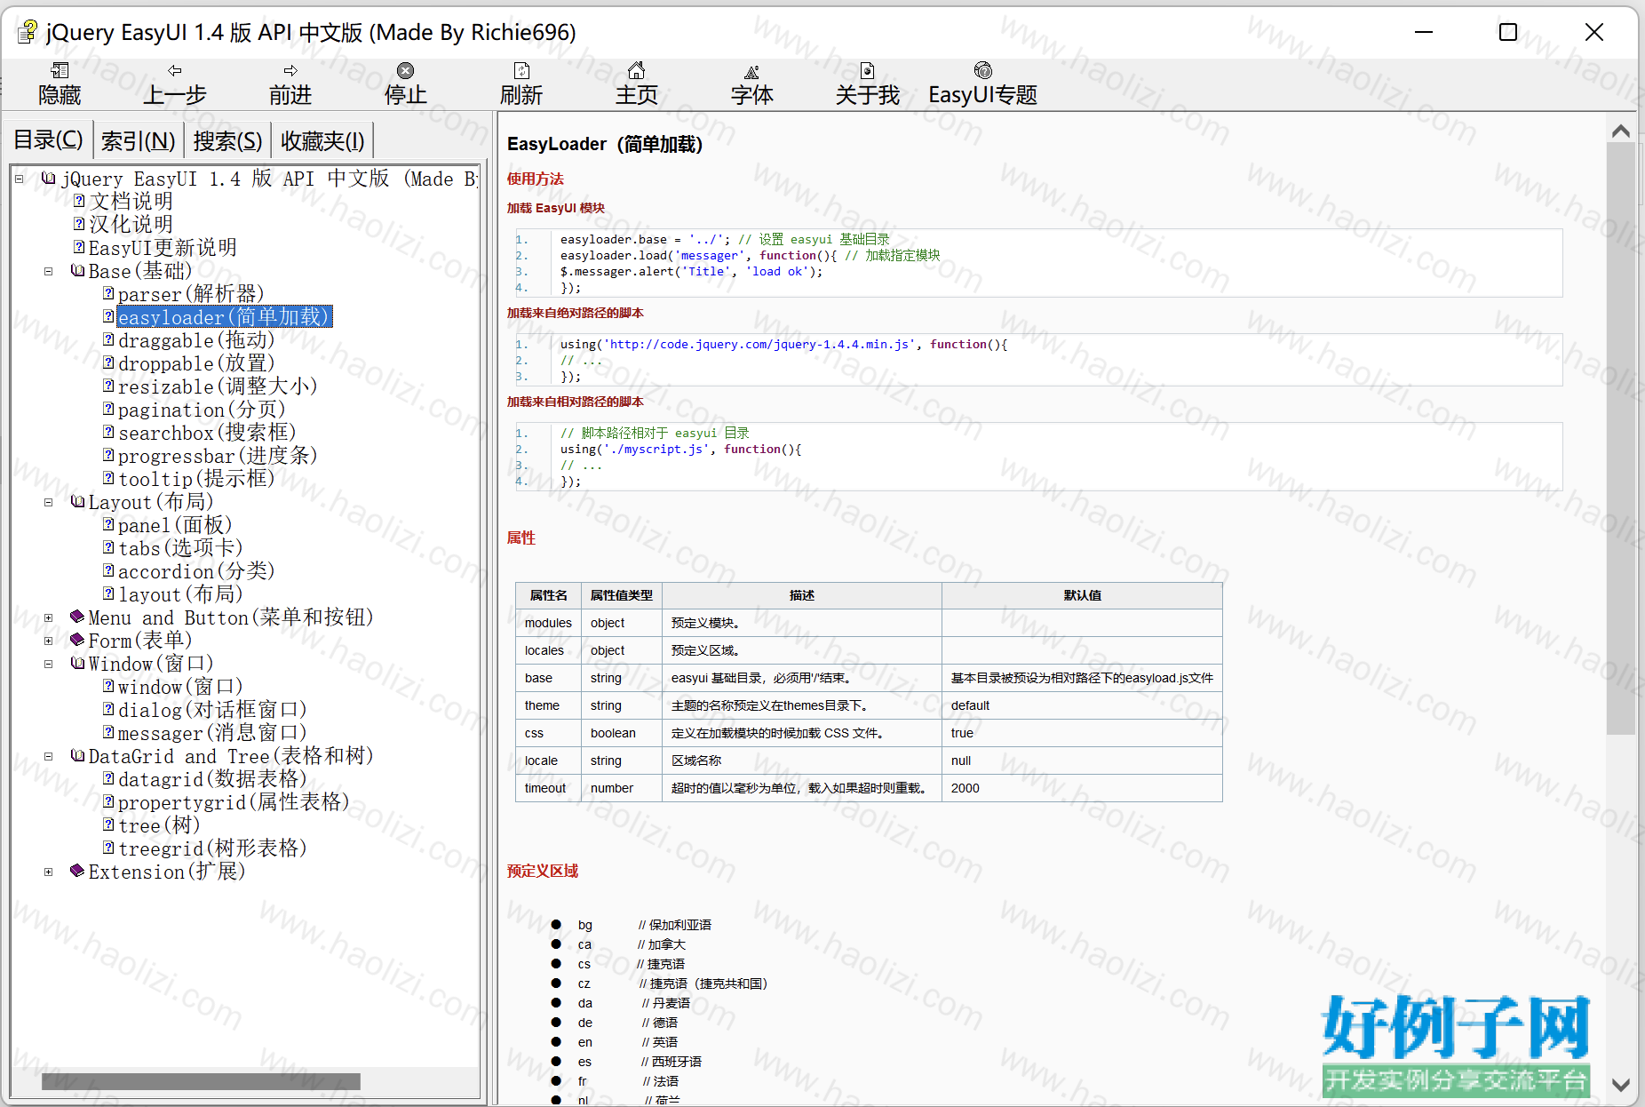Viewport: 1645px width, 1107px height.
Task: Select easyloader(简单加载) in the tree
Action: [224, 317]
